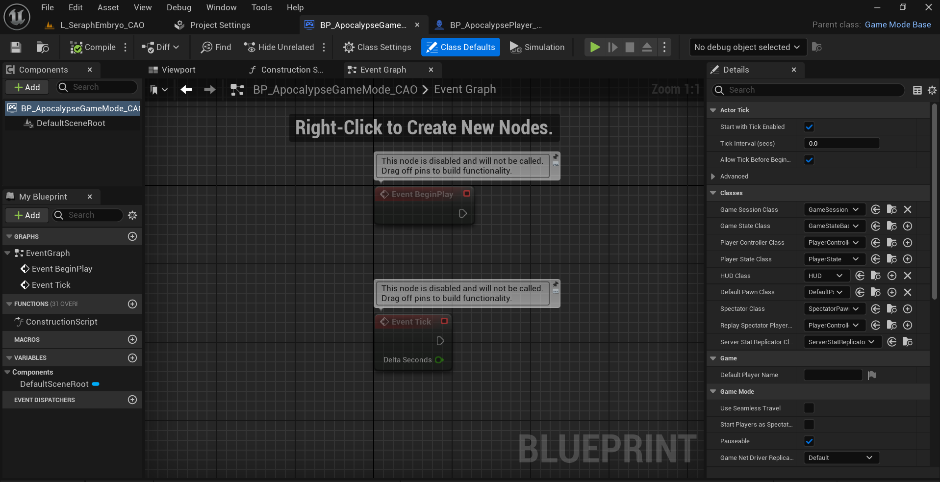
Task: Open Class Settings
Action: (x=377, y=47)
